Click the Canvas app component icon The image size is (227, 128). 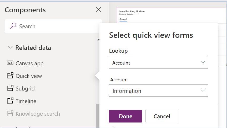10,63
